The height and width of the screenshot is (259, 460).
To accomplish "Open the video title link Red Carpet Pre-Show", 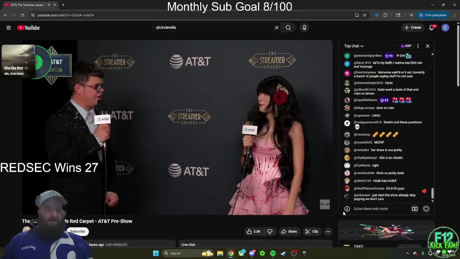I will pyautogui.click(x=77, y=221).
